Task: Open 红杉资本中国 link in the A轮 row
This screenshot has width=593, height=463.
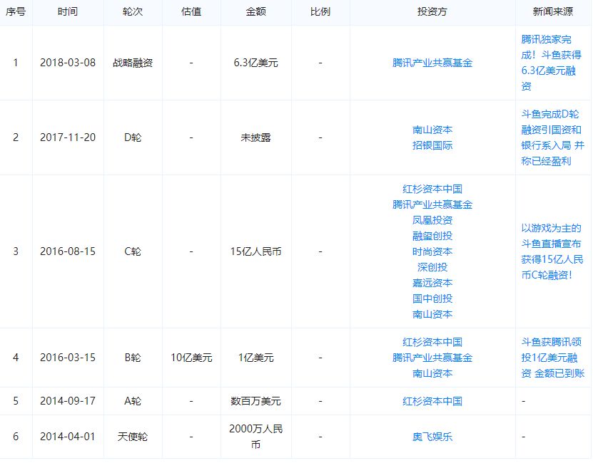Action: 432,401
